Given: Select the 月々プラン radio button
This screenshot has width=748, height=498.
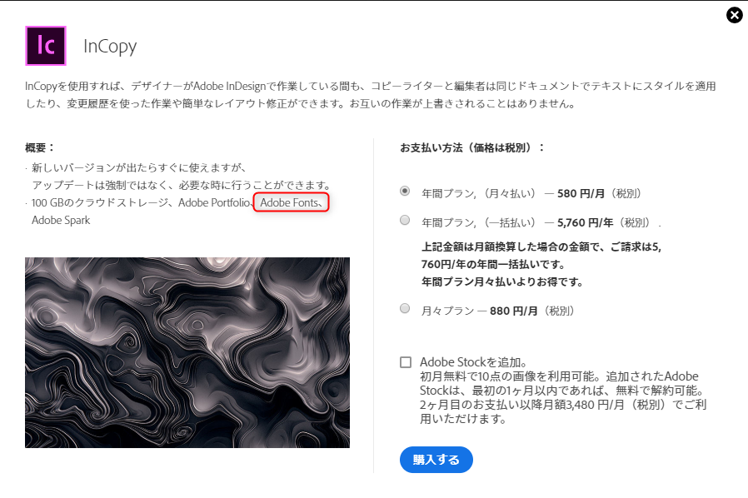Looking at the screenshot, I should point(405,308).
